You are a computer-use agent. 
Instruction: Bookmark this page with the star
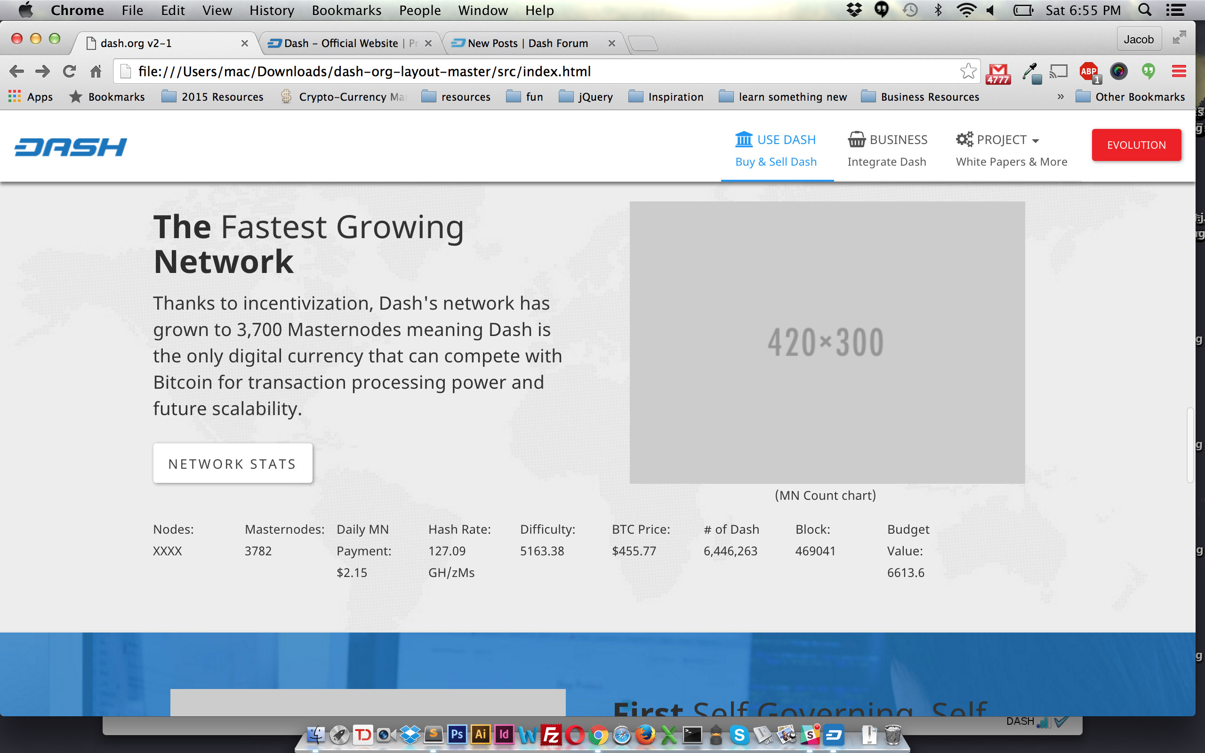pos(968,71)
